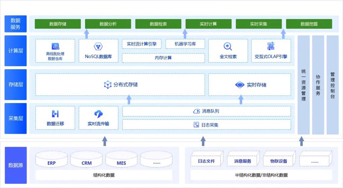The height and width of the screenshot is (188, 343).
Task: Select the 全文检索 magnifier icon
Action: (228, 46)
